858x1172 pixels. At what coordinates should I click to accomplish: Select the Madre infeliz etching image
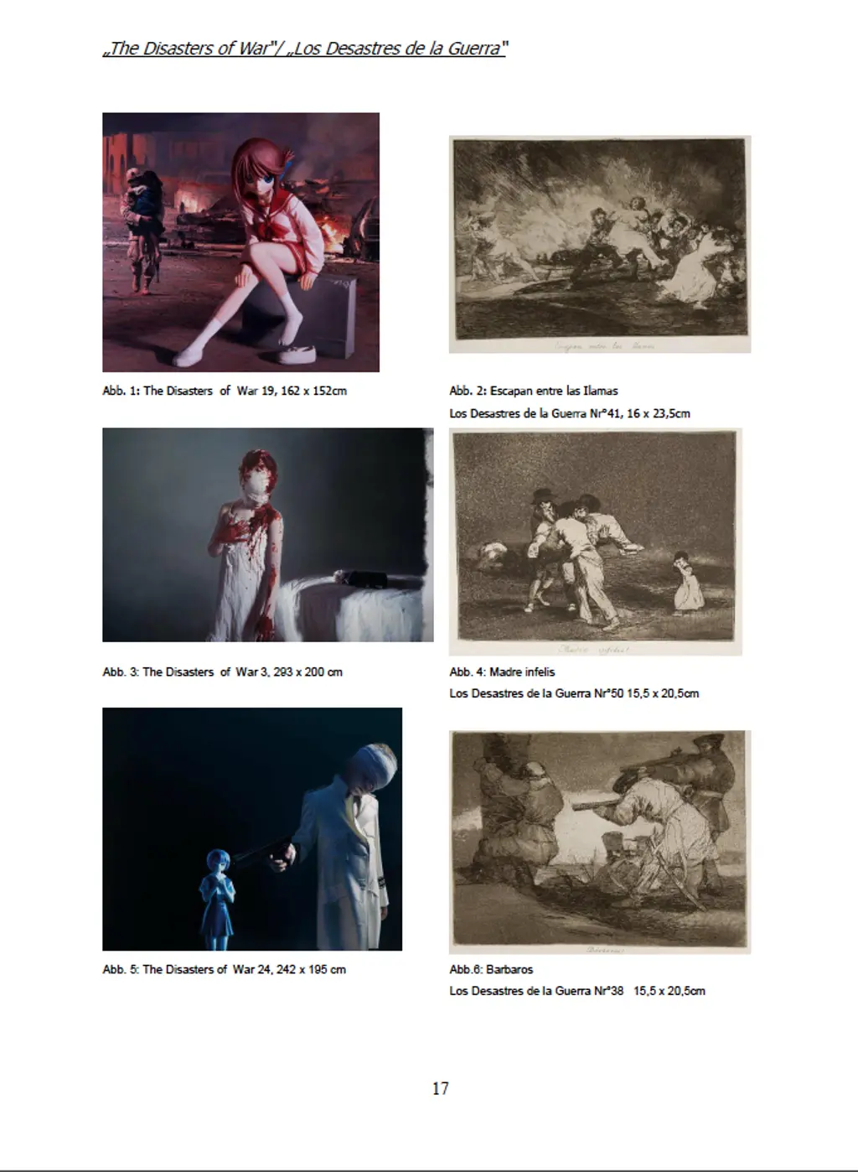[x=596, y=542]
